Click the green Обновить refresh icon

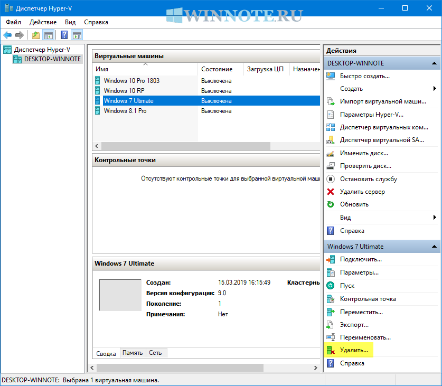tap(331, 204)
